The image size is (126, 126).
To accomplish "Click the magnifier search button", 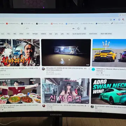I will pos(78,28).
